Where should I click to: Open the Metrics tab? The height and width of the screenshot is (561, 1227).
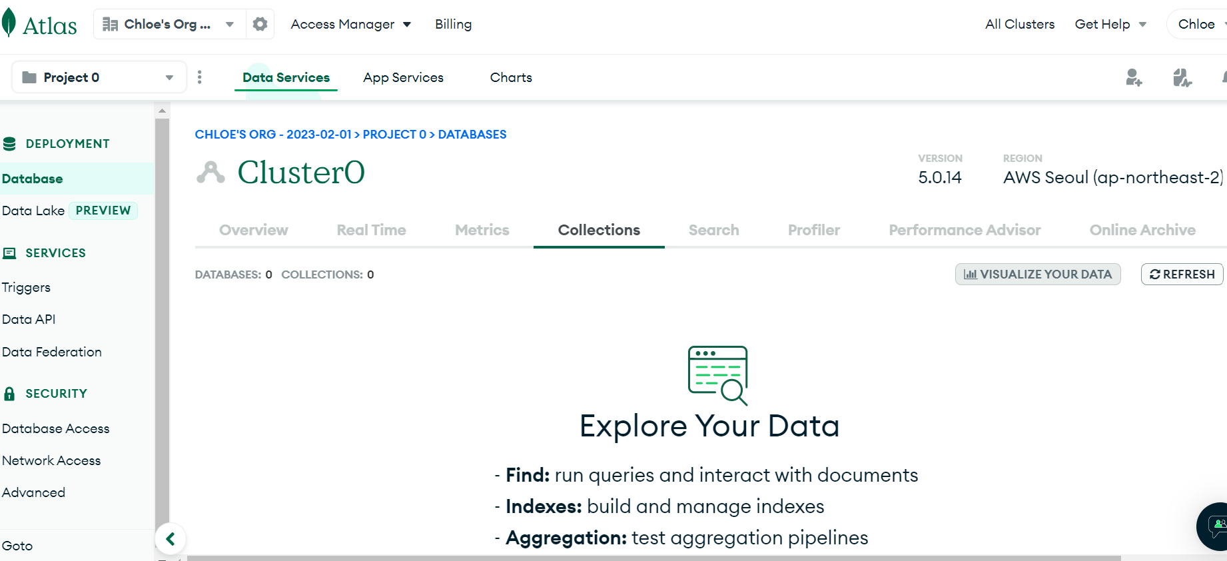(482, 230)
